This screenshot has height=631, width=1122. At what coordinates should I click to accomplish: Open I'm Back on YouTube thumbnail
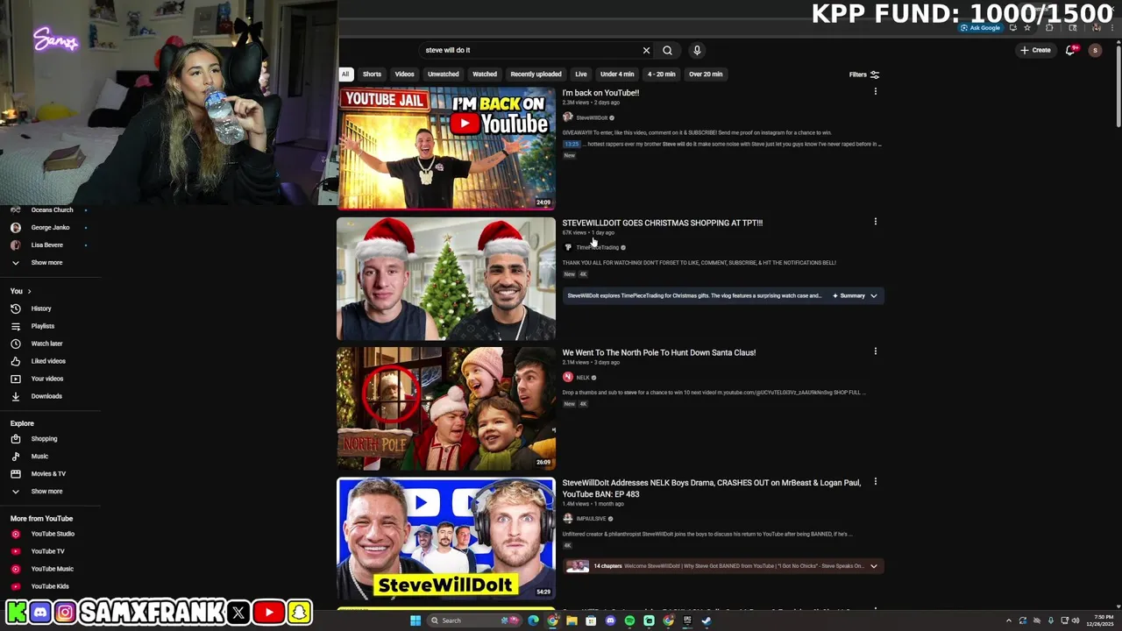point(446,148)
